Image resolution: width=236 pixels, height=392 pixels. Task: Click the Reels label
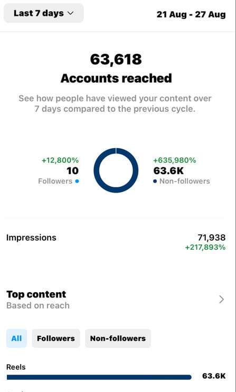pyautogui.click(x=16, y=367)
